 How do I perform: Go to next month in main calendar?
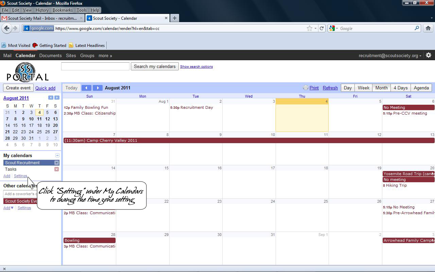point(98,88)
